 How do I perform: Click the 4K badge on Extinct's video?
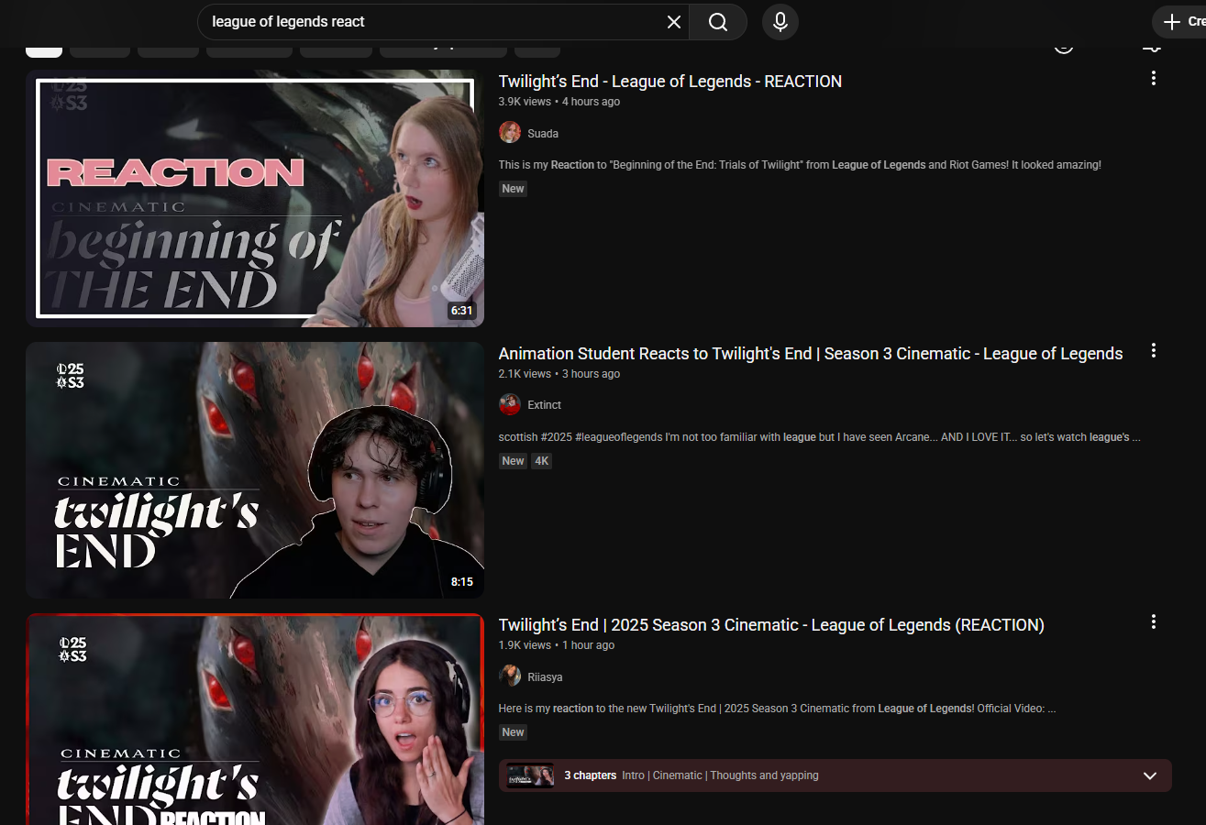click(x=542, y=461)
